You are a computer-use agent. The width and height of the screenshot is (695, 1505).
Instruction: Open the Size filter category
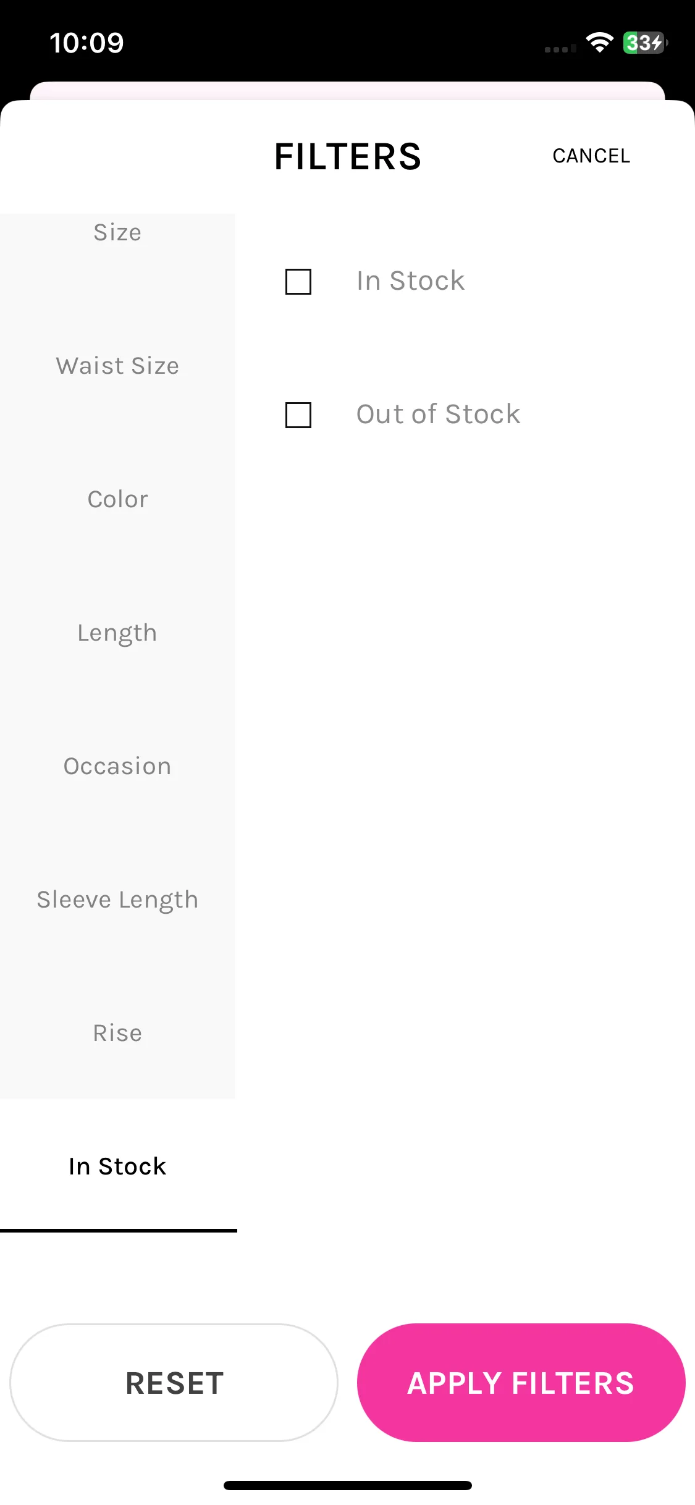click(x=117, y=233)
